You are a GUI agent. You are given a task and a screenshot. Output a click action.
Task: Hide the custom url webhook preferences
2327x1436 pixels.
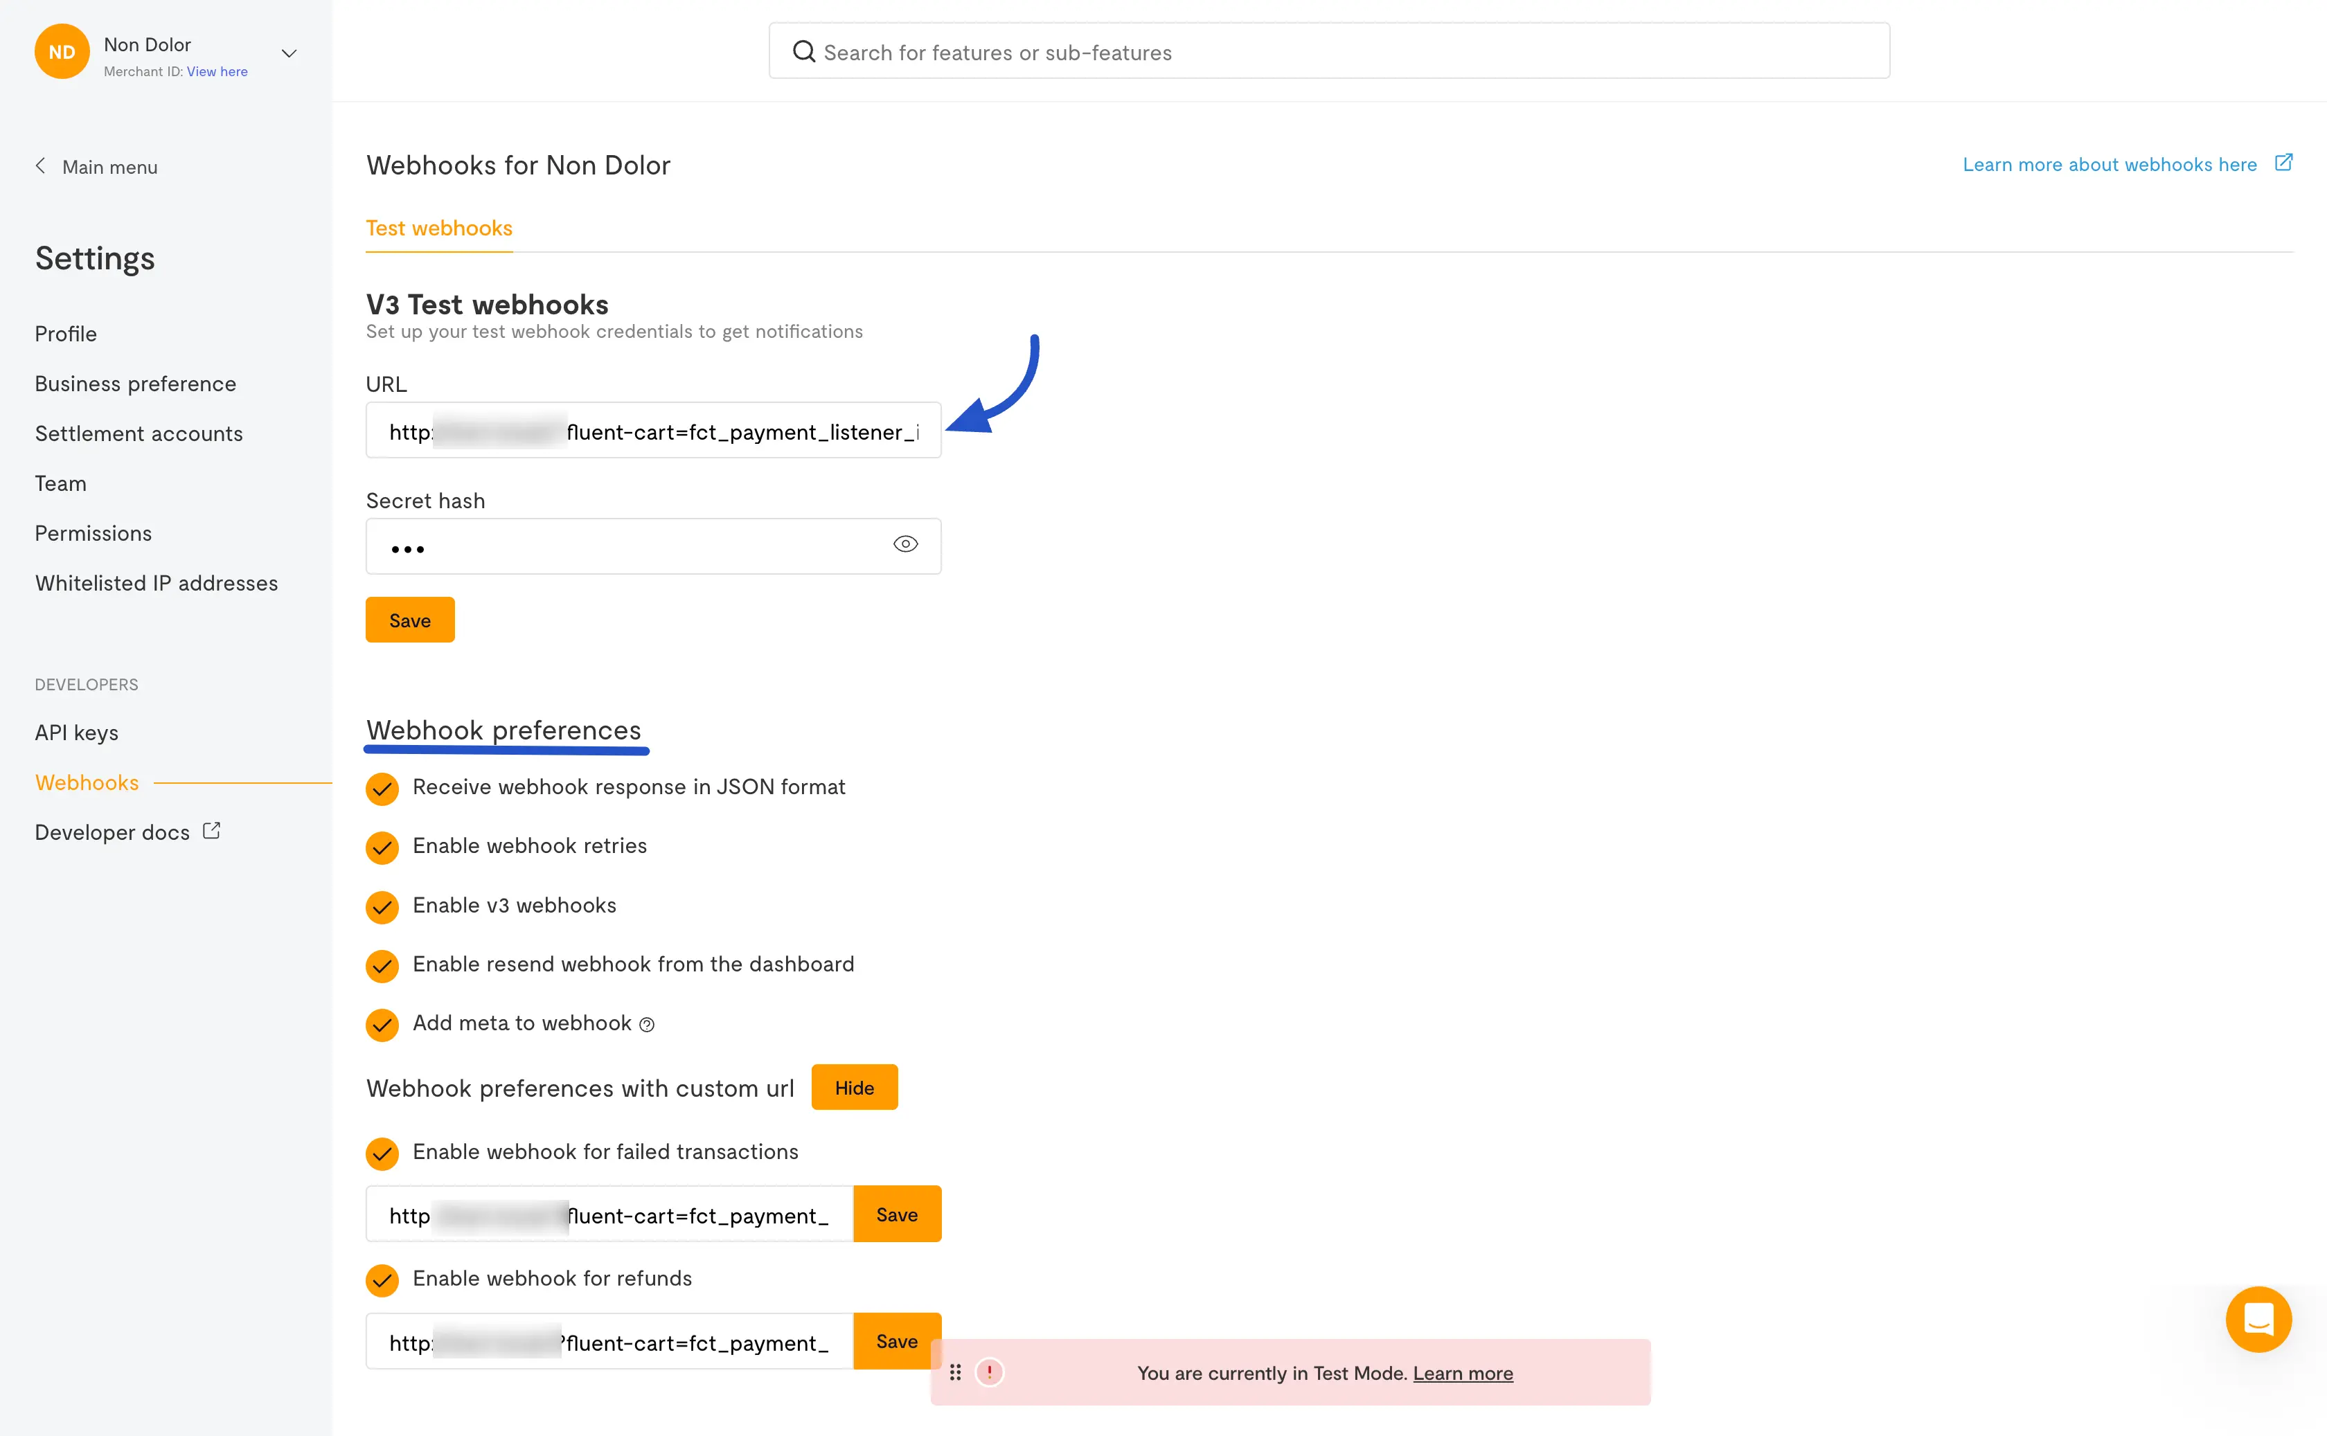pos(854,1088)
